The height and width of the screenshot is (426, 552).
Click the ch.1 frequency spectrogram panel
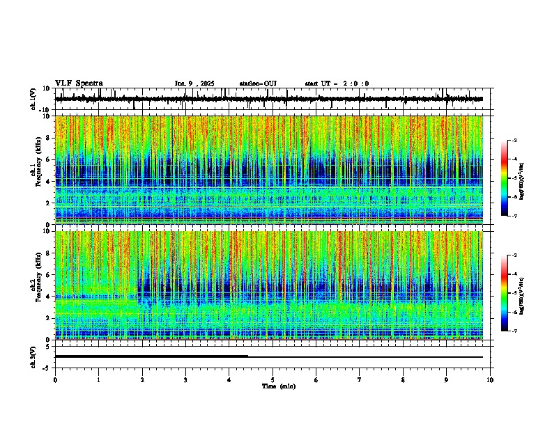(x=269, y=170)
